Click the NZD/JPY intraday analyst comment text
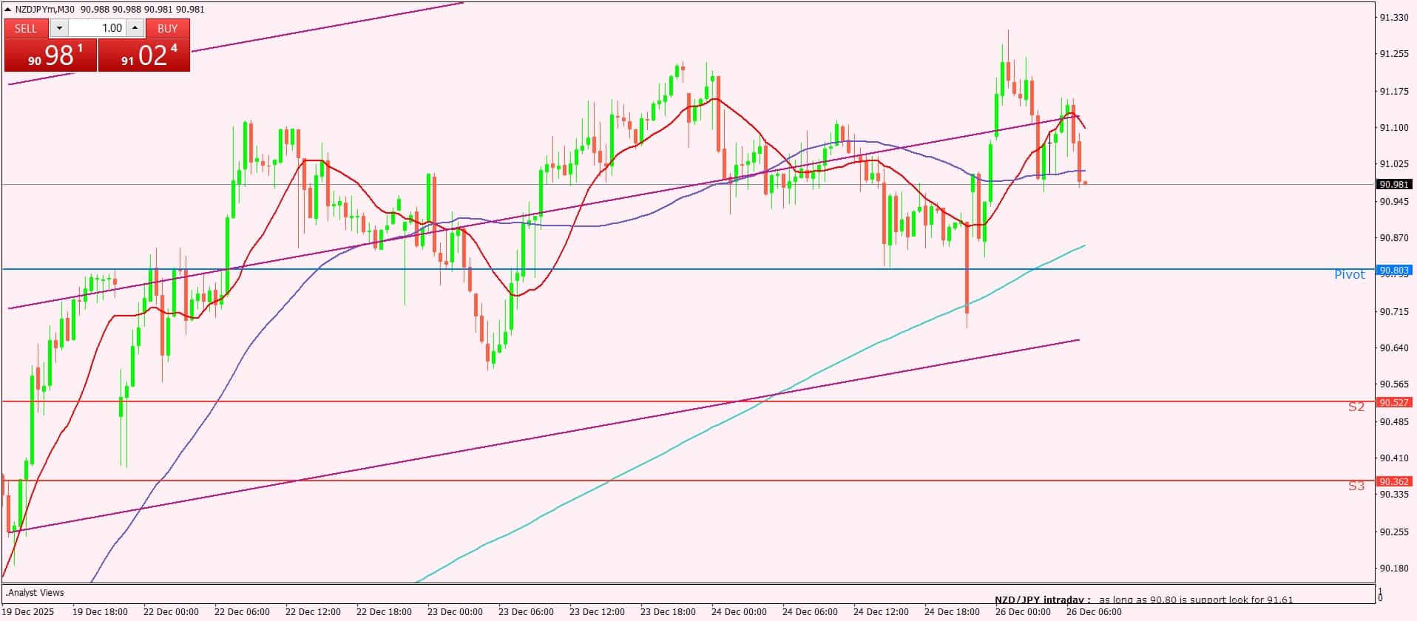 [1143, 600]
